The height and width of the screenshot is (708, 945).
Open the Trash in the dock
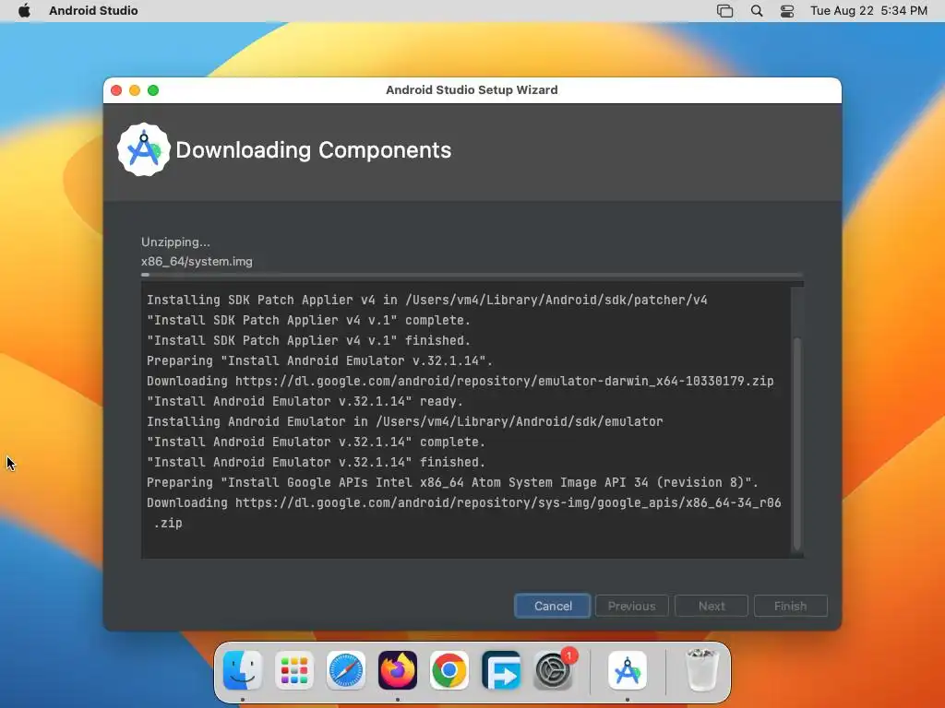click(702, 670)
